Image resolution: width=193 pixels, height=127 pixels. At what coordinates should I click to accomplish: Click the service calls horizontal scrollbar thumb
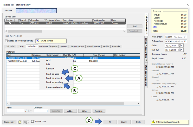[x=25, y=31]
